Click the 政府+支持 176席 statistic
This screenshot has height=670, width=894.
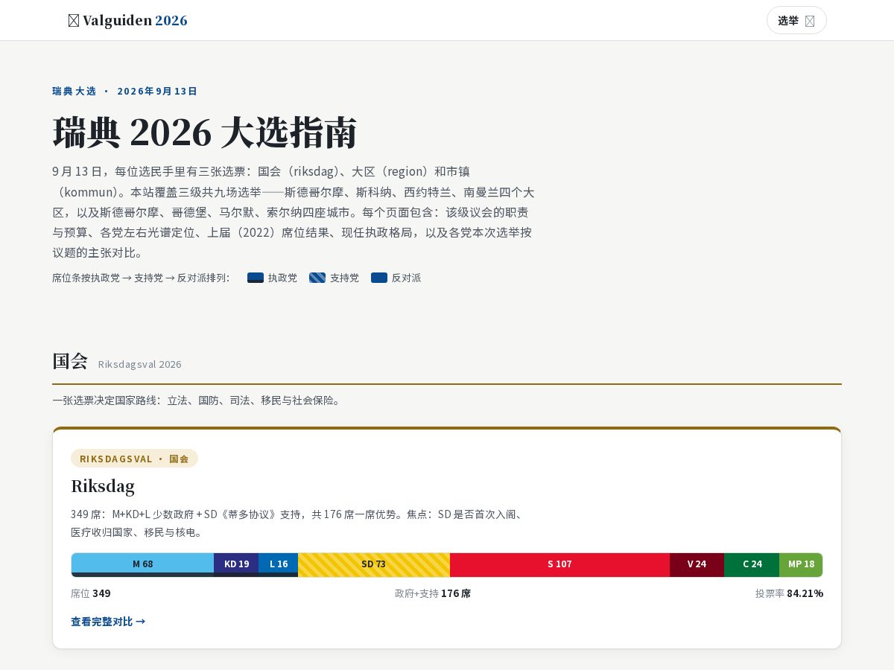tap(433, 593)
